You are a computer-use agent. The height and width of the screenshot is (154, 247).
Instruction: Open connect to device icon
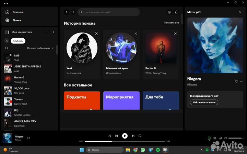pyautogui.click(x=220, y=138)
